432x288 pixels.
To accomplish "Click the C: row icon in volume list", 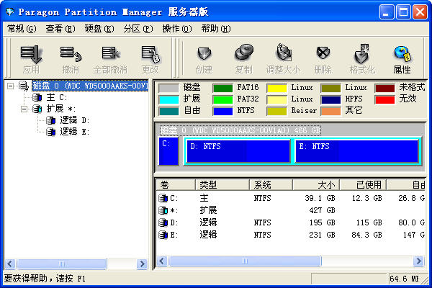I will [163, 198].
